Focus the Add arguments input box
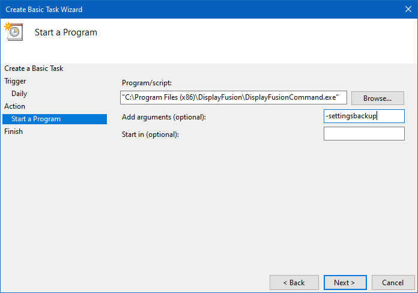 pyautogui.click(x=364, y=116)
